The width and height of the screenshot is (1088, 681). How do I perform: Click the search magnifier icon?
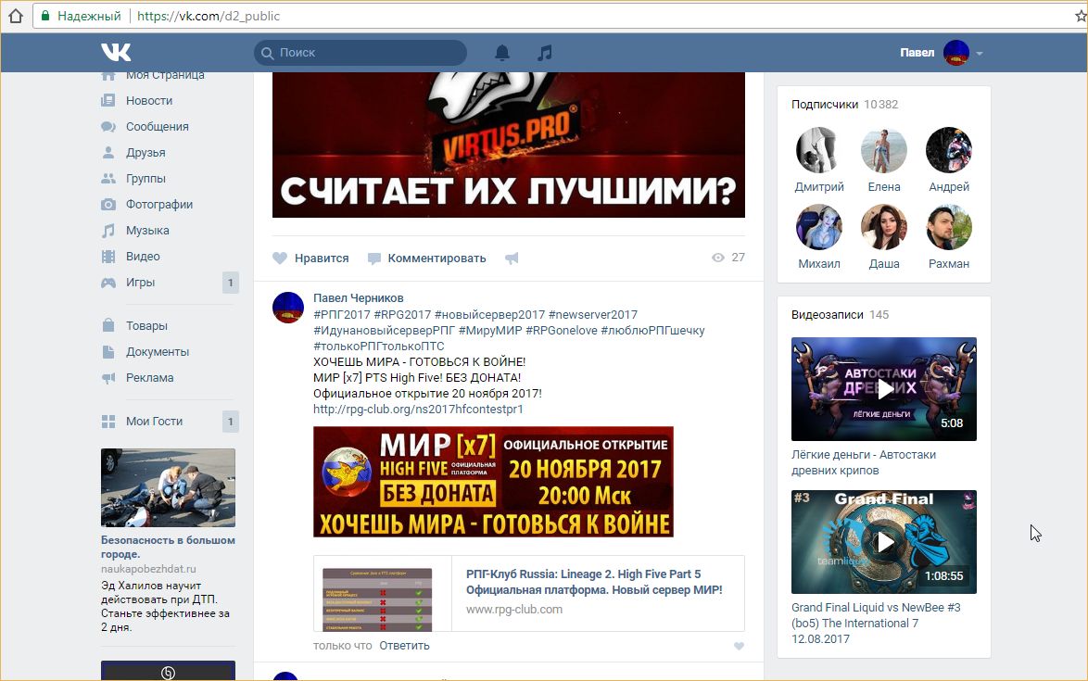(x=267, y=53)
